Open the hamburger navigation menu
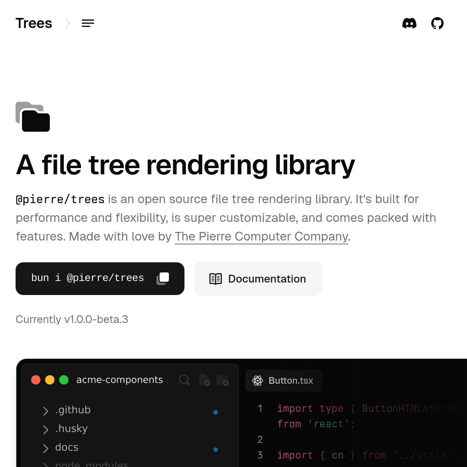Viewport: 467px width, 467px height. pyautogui.click(x=88, y=23)
